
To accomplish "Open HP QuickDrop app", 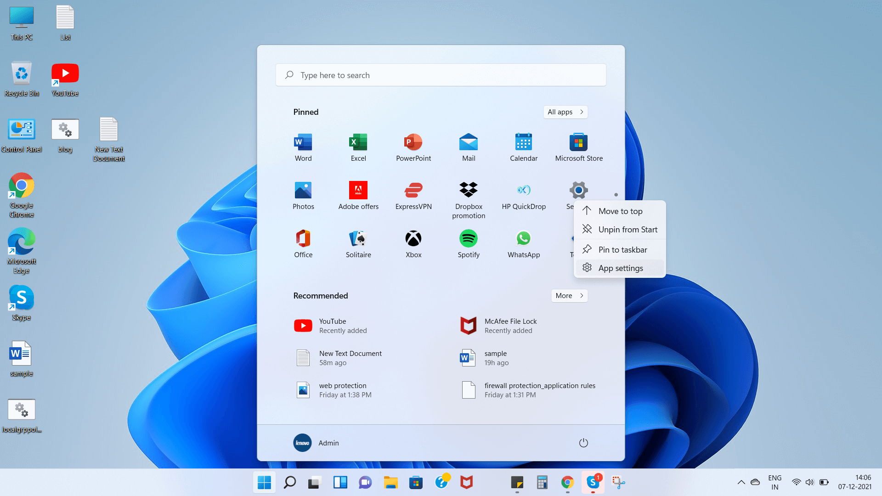I will (523, 195).
